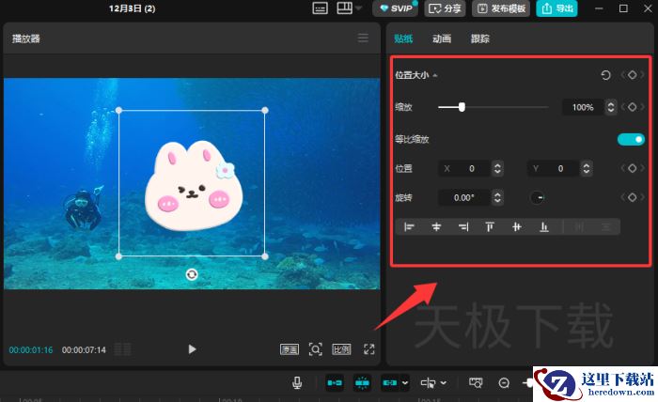Click the rotation angle stepper arrows
Image resolution: width=658 pixels, height=402 pixels.
pyautogui.click(x=497, y=197)
